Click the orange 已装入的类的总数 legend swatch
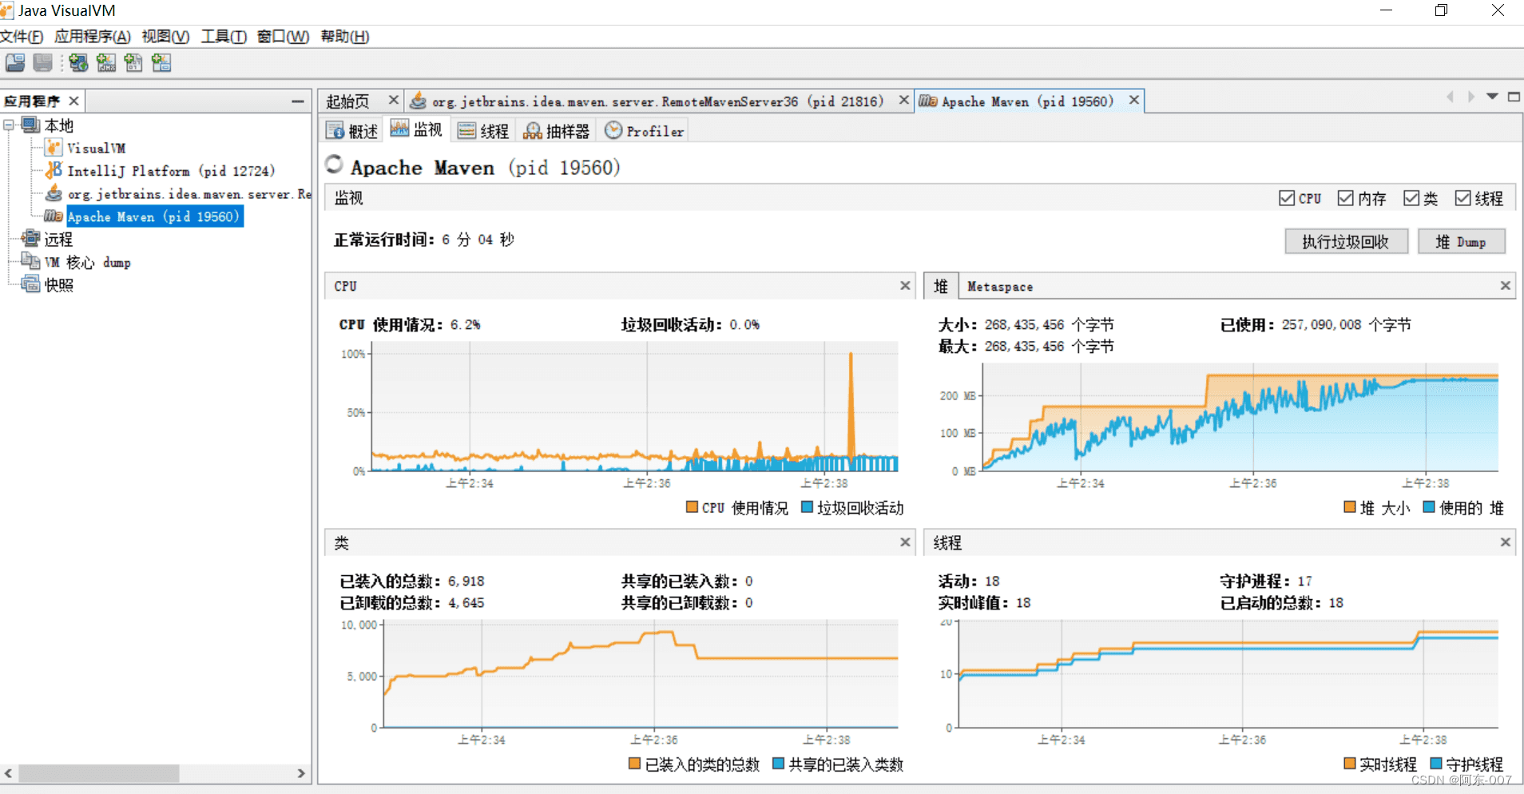Viewport: 1524px width, 794px height. pyautogui.click(x=634, y=764)
